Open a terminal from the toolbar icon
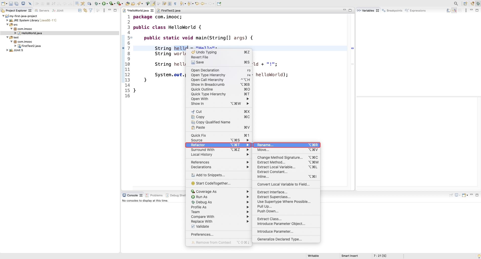Image resolution: width=481 pixels, height=259 pixels. pyautogui.click(x=23, y=4)
